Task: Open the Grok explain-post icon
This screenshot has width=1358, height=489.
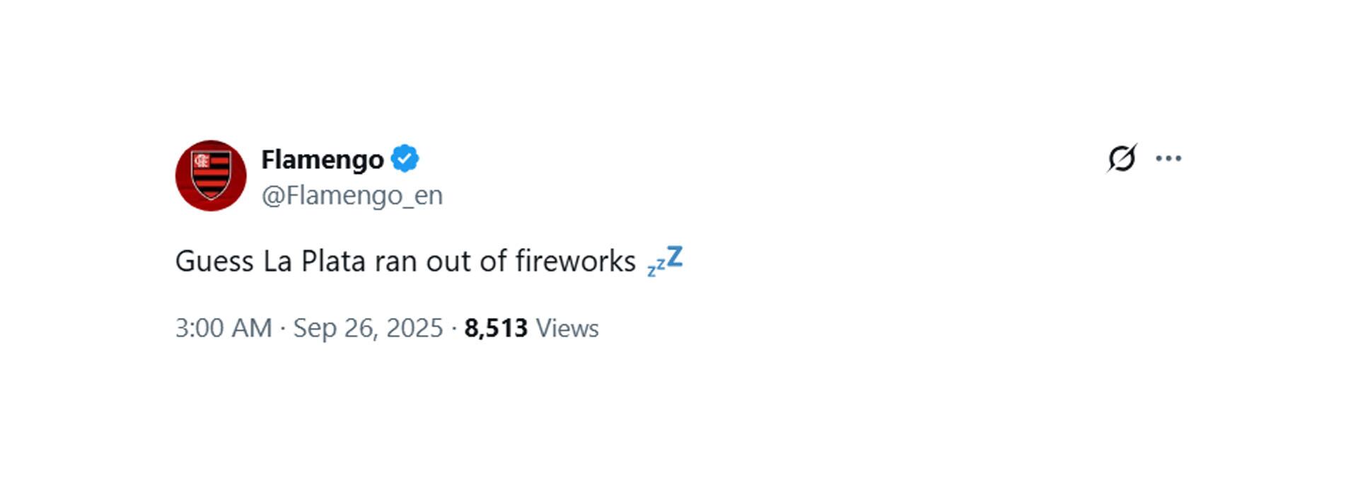Action: [1122, 158]
